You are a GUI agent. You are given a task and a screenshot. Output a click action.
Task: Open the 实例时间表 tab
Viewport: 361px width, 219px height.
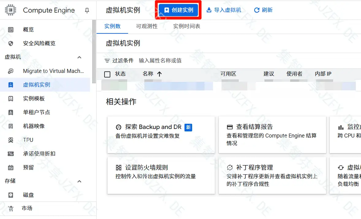pyautogui.click(x=187, y=26)
